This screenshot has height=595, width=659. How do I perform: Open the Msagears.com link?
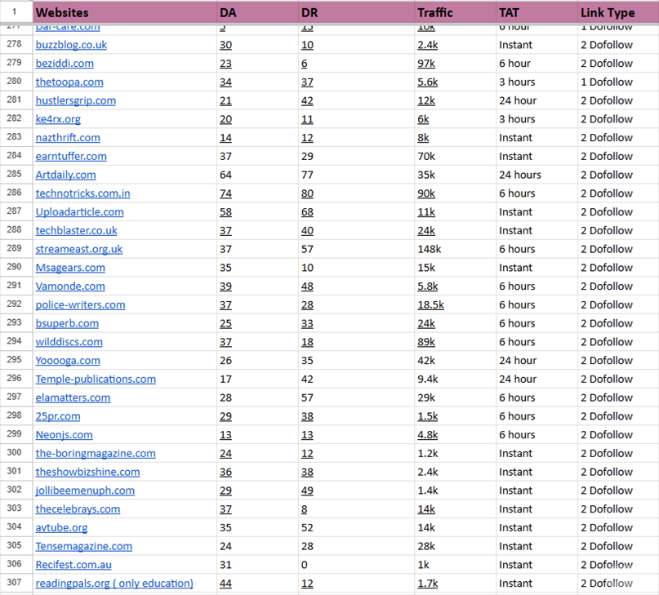(70, 268)
